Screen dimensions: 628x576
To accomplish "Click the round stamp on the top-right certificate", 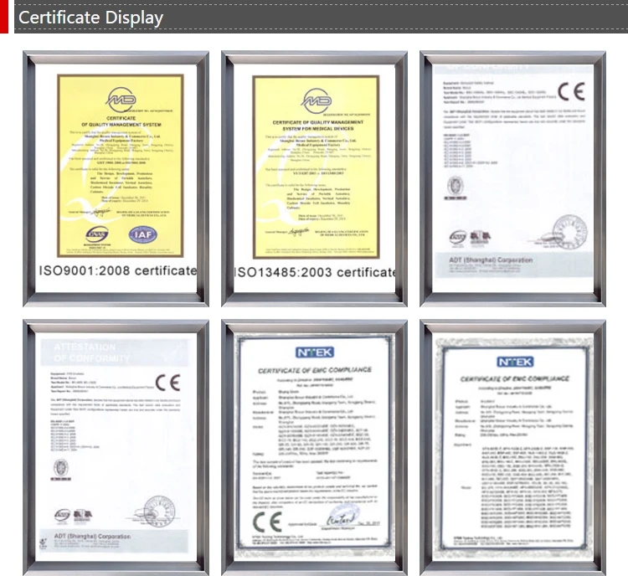I will 569,231.
